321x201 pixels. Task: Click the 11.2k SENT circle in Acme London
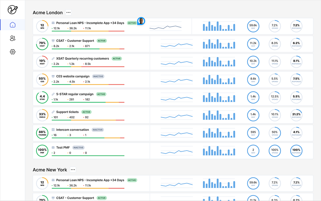[x=253, y=44]
